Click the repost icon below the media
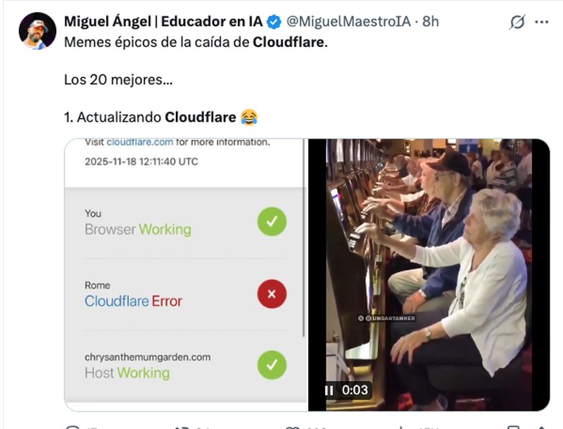The height and width of the screenshot is (429, 563). click(182, 427)
